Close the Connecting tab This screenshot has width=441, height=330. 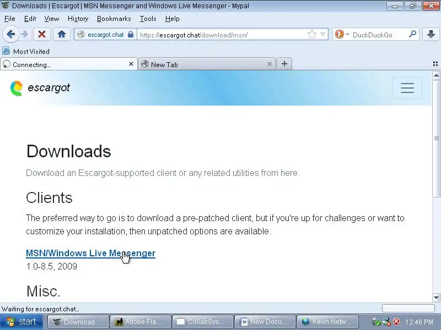tap(131, 64)
